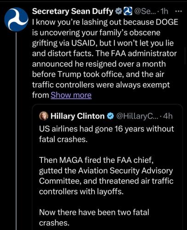Click small DOT affiliation badge near name
This screenshot has width=187, height=230.
click(x=128, y=11)
